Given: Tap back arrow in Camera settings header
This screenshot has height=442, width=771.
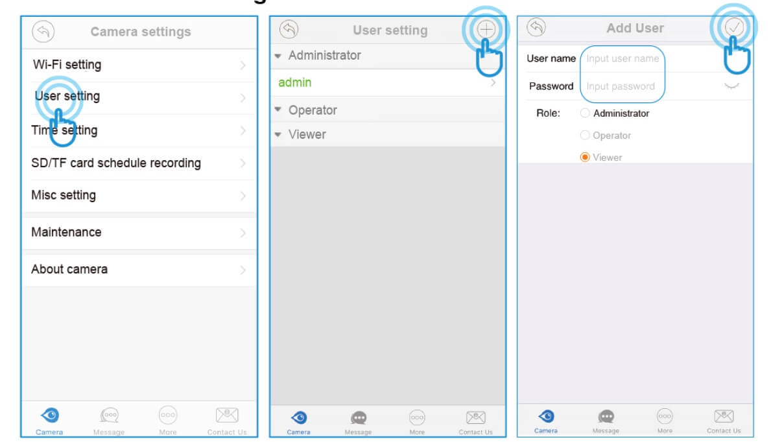Looking at the screenshot, I should tap(43, 32).
